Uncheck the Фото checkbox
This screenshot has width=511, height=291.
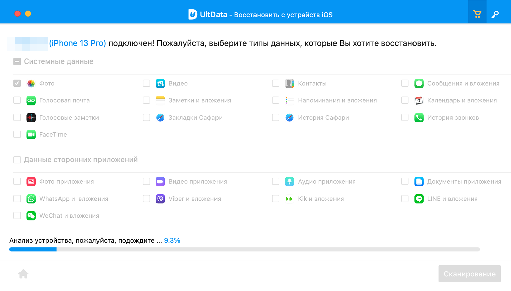coord(17,83)
